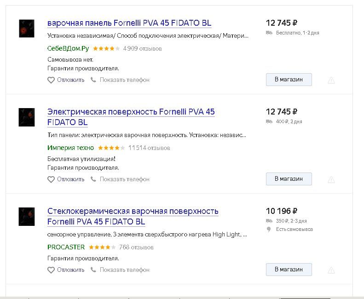This screenshot has width=364, height=299.
Task: Click phone icon in Империя техно listing
Action: pyautogui.click(x=93, y=179)
